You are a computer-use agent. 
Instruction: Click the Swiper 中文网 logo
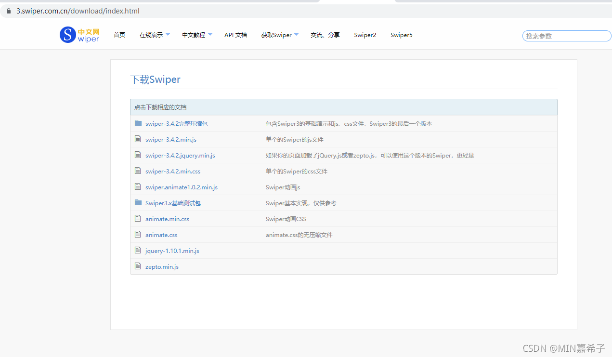[x=79, y=35]
